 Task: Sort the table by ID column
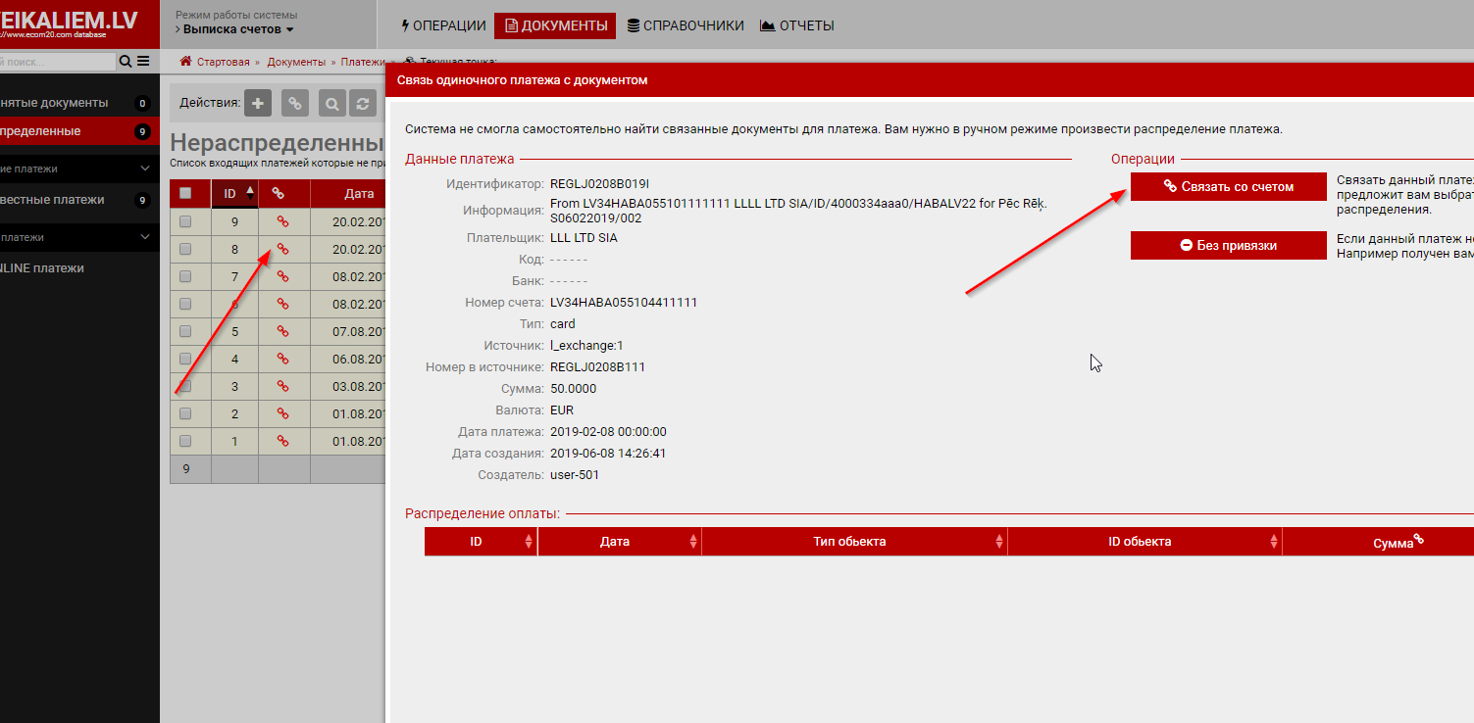(x=234, y=194)
